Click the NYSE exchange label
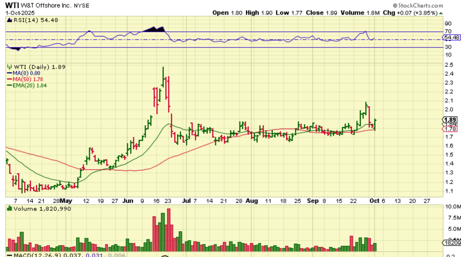461x257 pixels. 82,6
